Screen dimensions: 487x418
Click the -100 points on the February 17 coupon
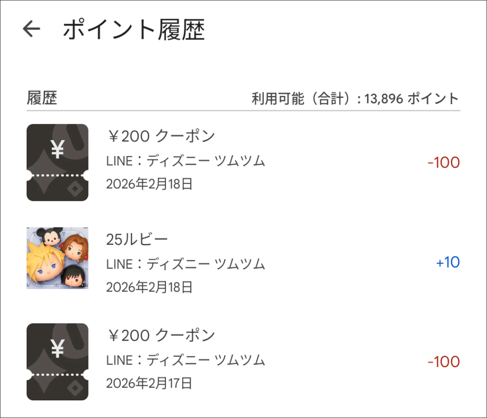(443, 362)
